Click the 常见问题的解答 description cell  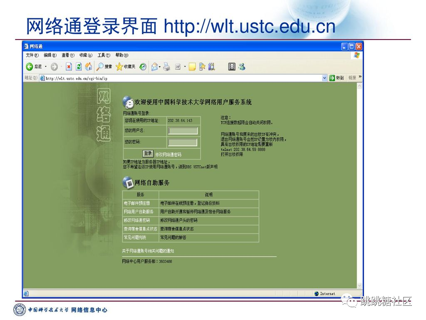point(209,237)
